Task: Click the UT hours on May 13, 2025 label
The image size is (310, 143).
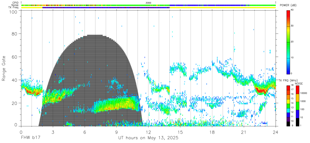Action: tap(148, 138)
